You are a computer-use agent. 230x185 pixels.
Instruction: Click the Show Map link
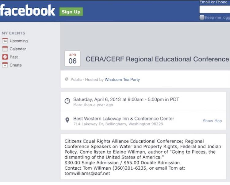[x=212, y=121]
